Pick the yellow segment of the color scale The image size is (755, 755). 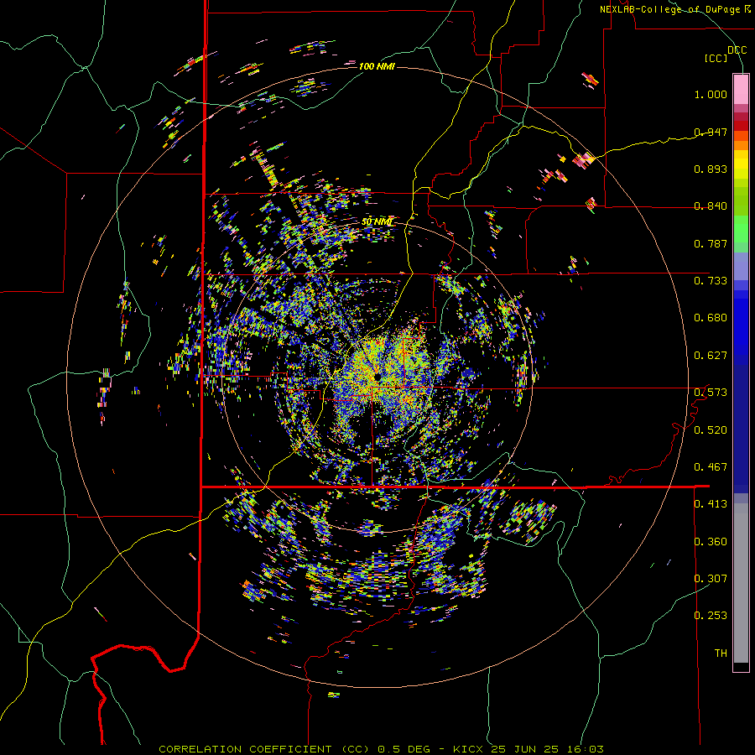pos(741,164)
